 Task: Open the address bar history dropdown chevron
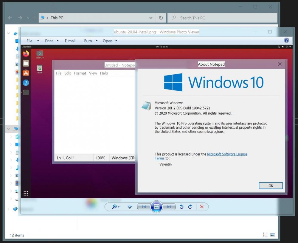(151, 18)
